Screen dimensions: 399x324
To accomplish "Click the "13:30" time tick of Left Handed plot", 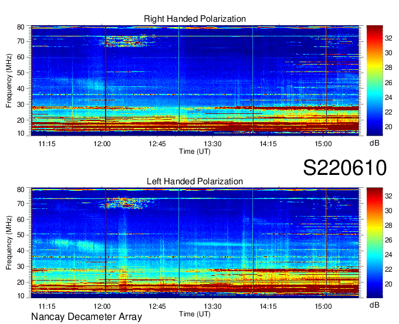I will point(213,306).
